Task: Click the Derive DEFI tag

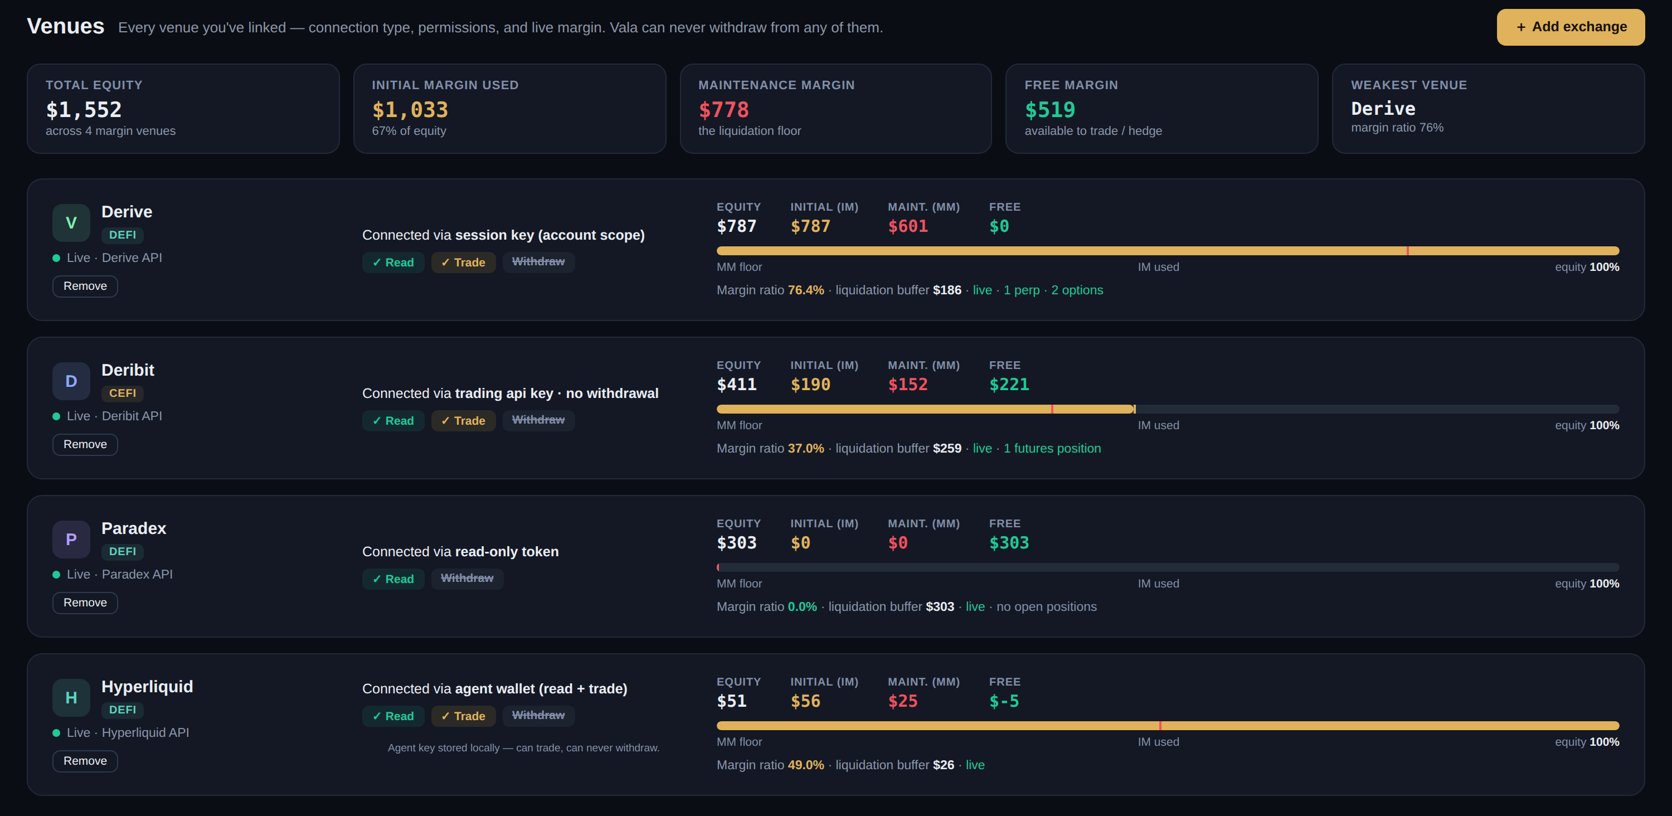Action: [122, 235]
